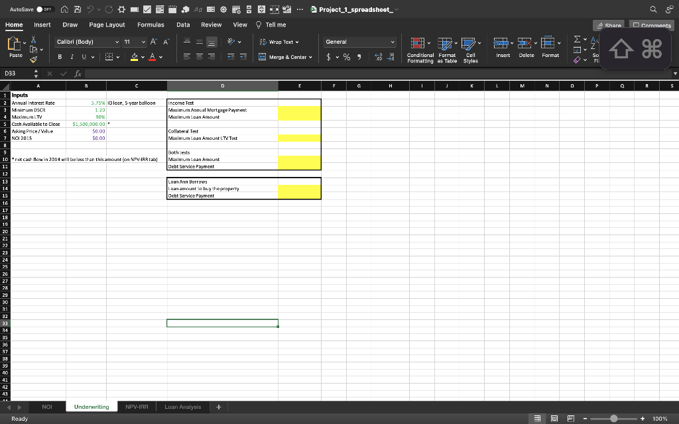Increase decimal places
The image size is (679, 424).
[378, 57]
